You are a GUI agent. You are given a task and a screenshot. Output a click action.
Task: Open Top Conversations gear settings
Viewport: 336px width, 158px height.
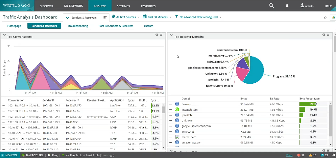pos(157,35)
